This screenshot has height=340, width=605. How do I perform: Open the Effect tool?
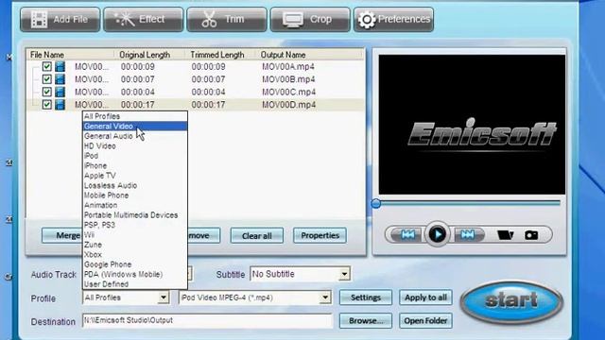(144, 19)
